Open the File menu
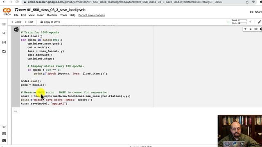This screenshot has height=147, width=262. pyautogui.click(x=16, y=15)
